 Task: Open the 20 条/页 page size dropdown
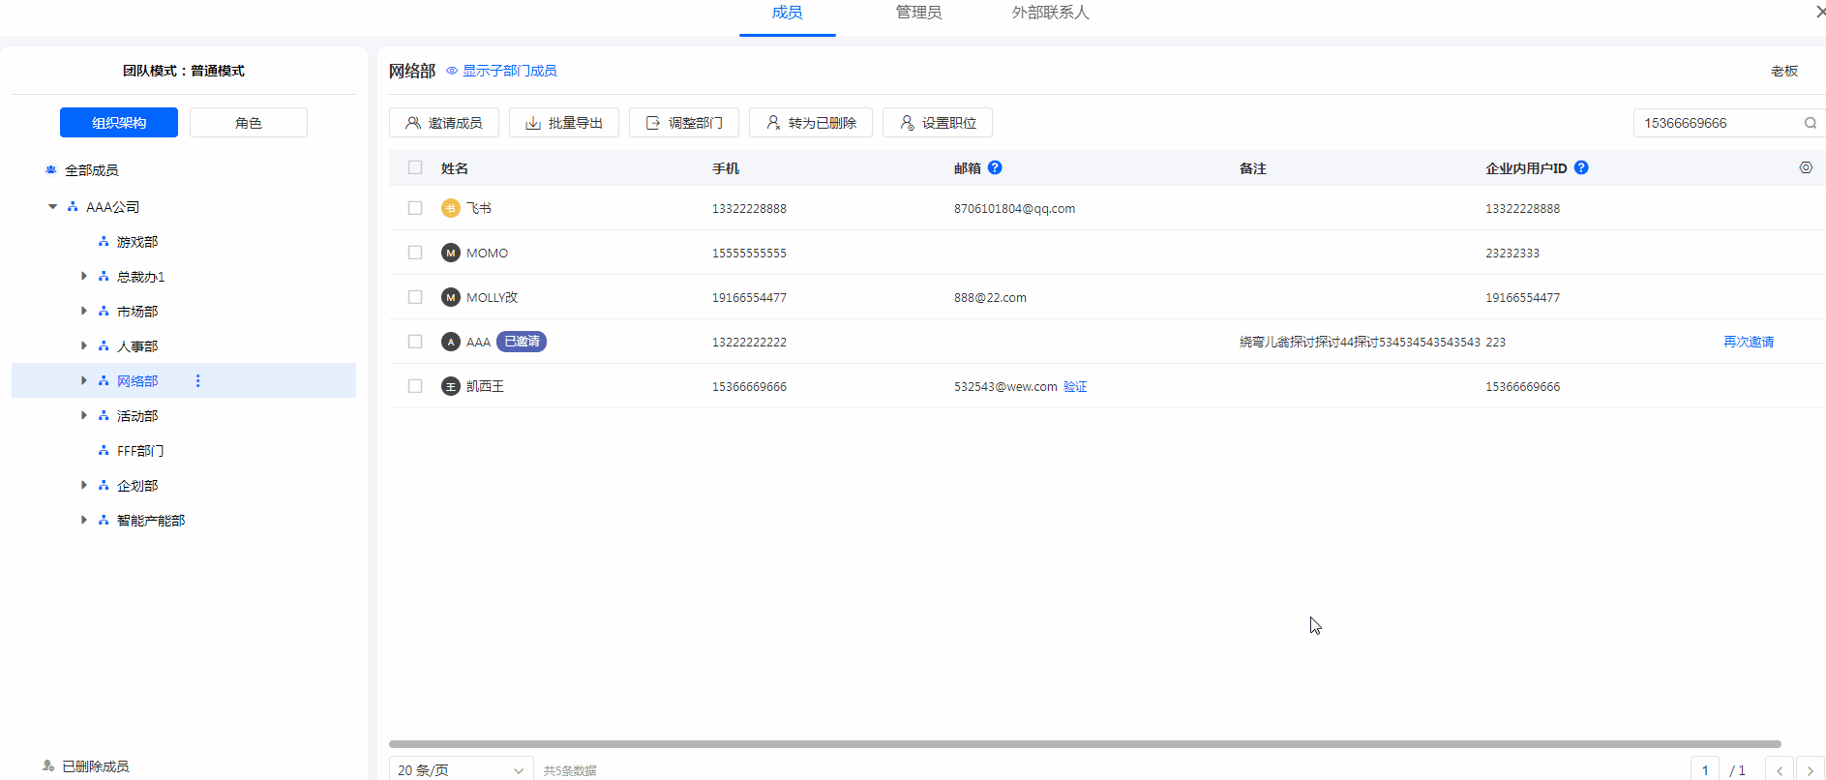461,769
